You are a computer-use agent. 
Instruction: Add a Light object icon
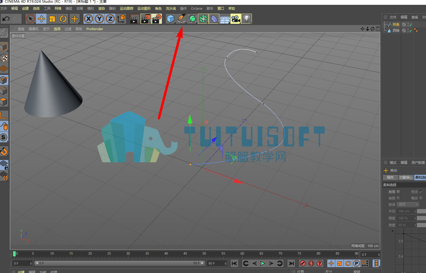point(247,19)
